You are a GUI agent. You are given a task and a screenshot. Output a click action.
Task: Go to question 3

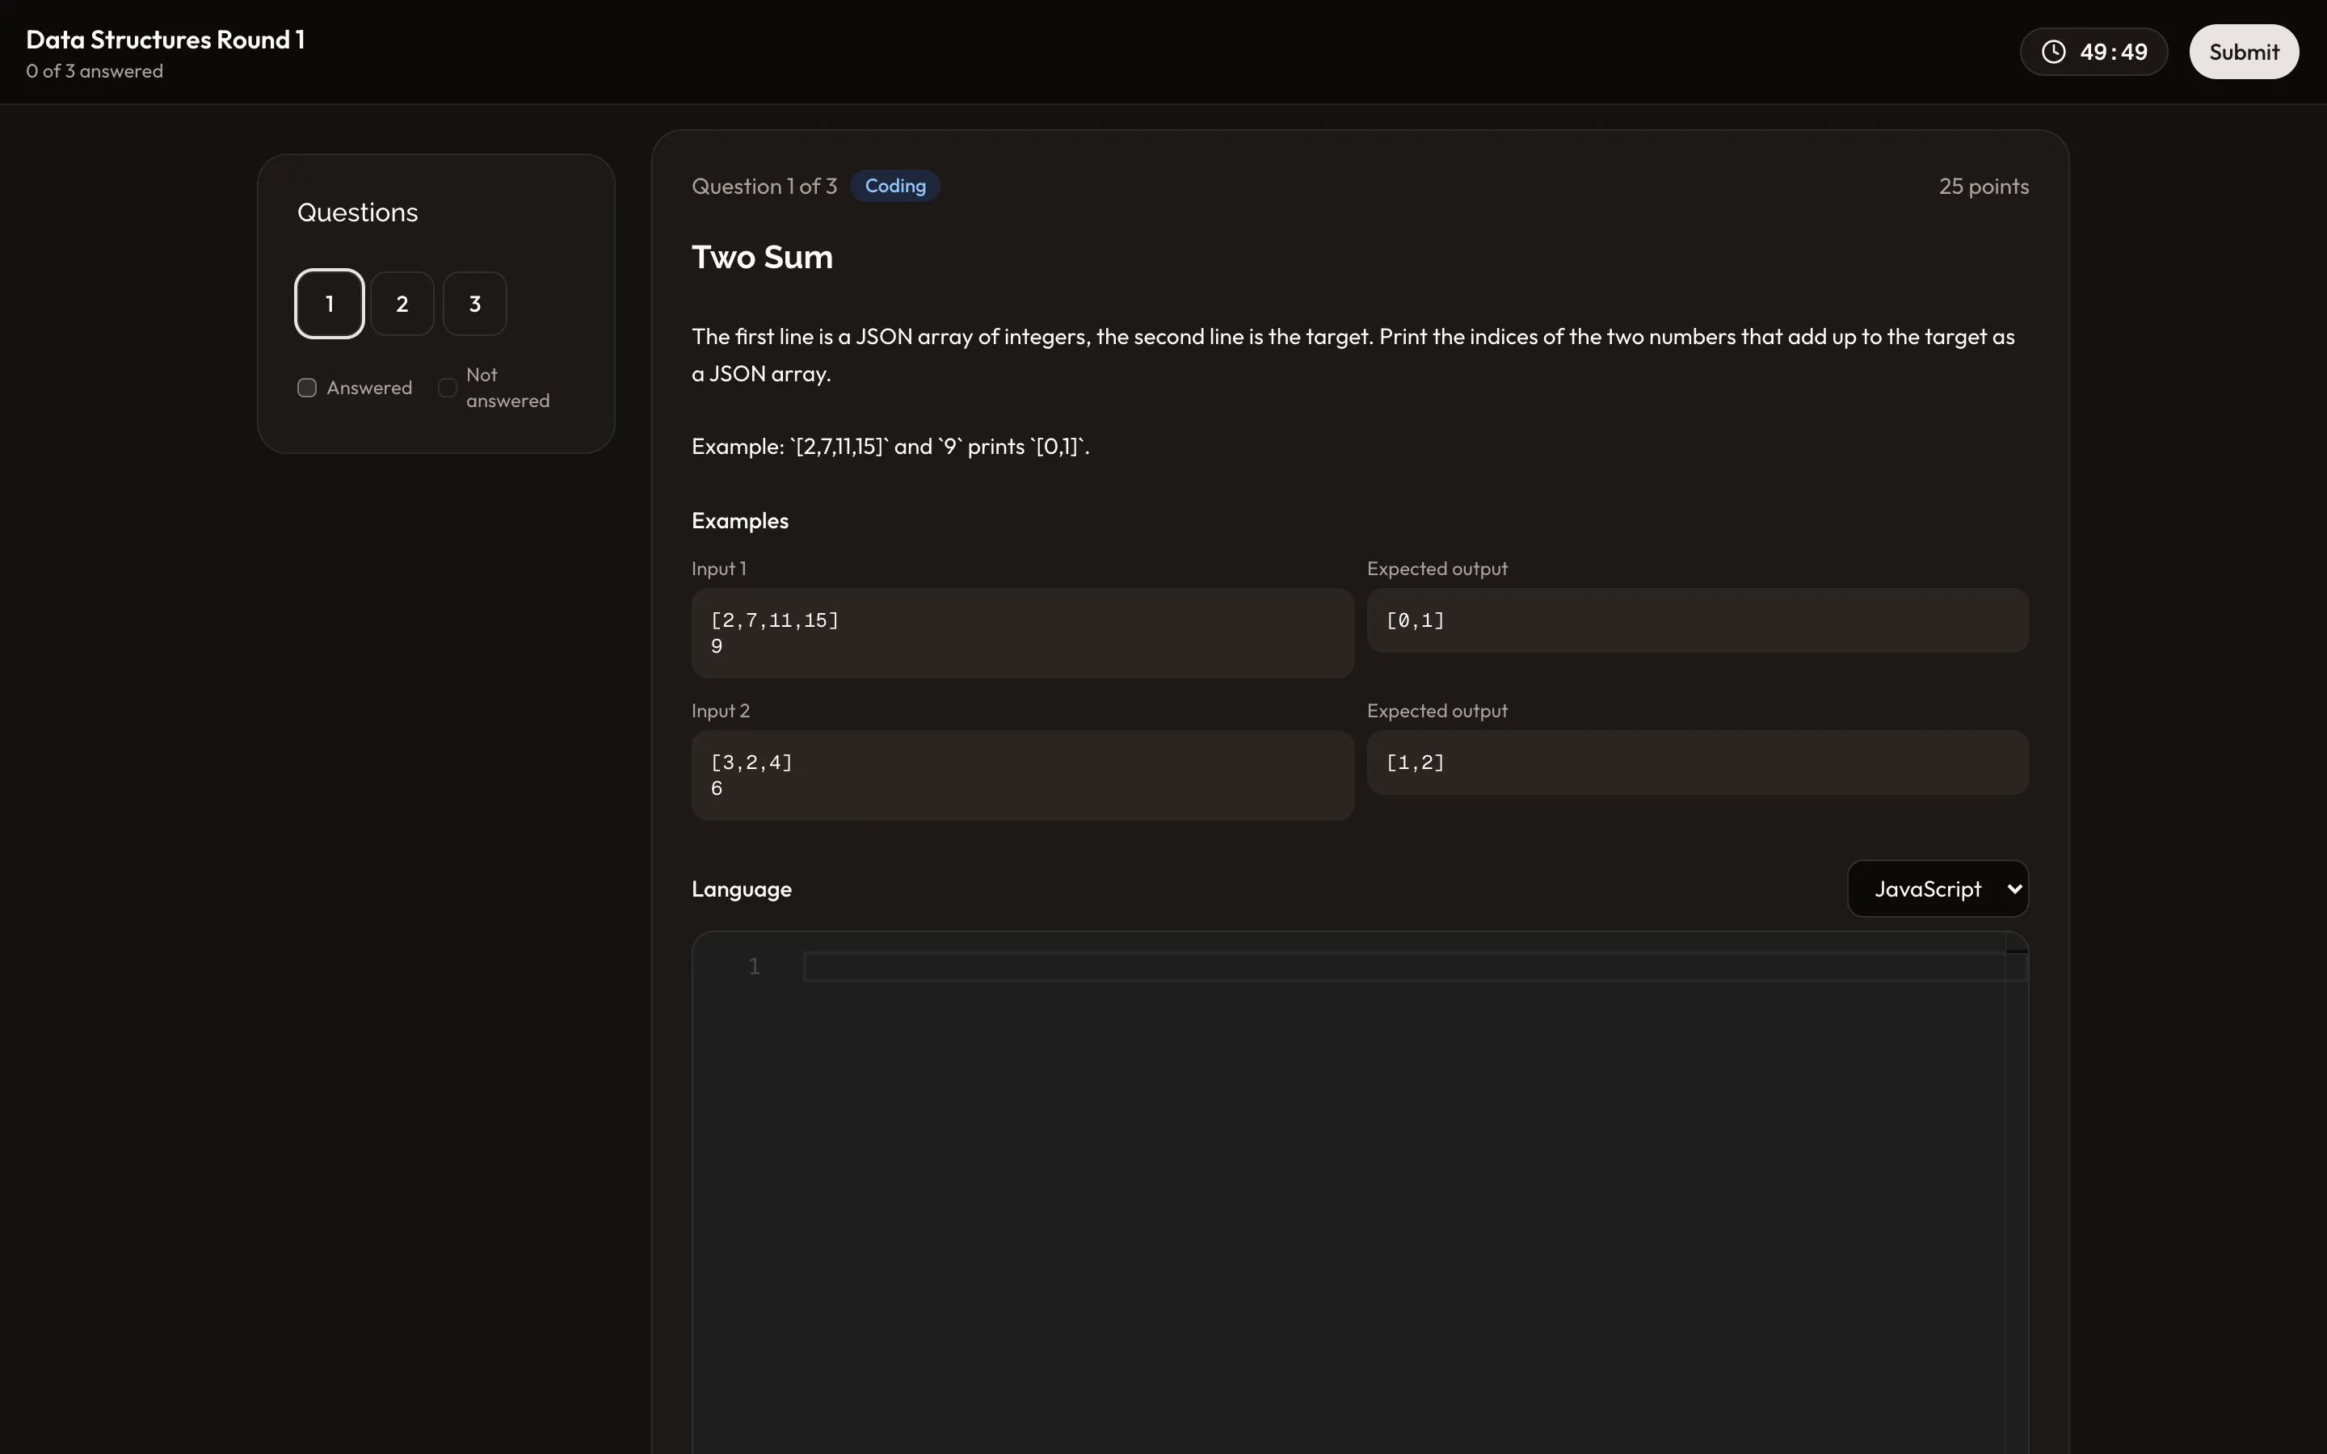(x=475, y=304)
